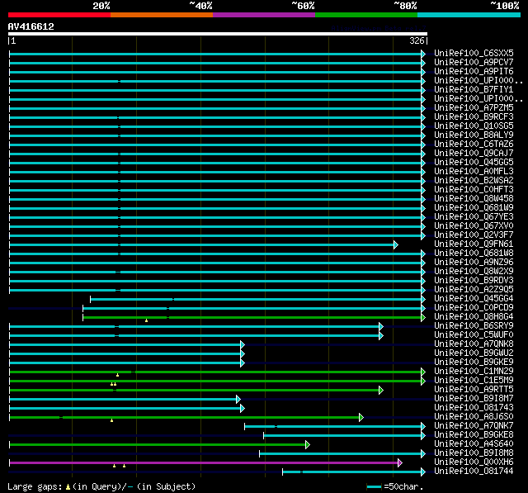Open the UniRef100_Q9CAJ7 hit label
528x493 pixels.
(x=474, y=154)
